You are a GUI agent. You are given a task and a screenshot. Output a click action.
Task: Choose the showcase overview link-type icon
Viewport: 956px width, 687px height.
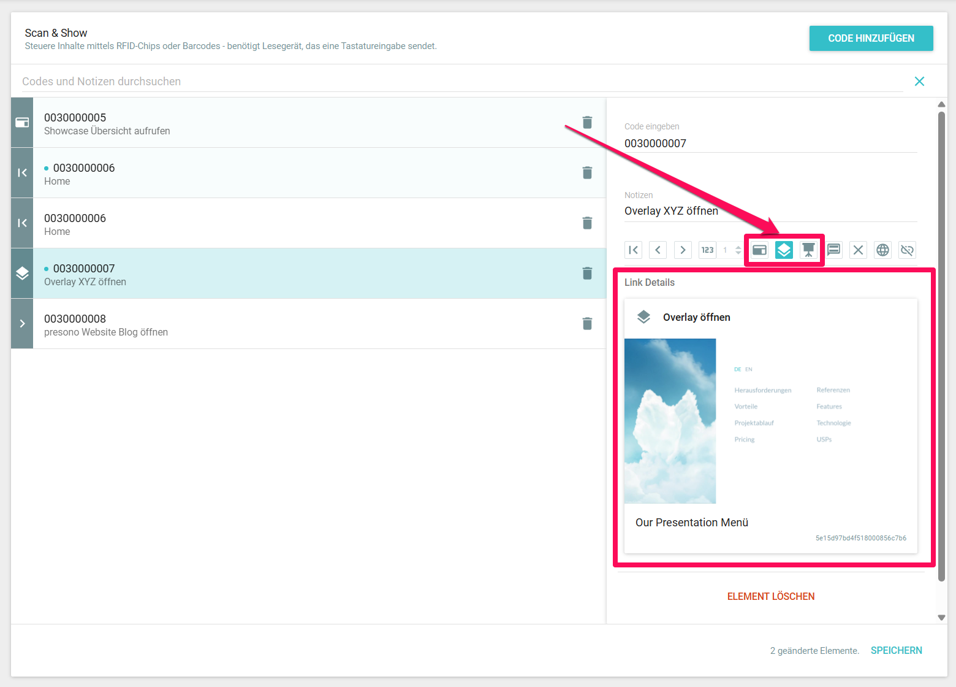click(759, 250)
